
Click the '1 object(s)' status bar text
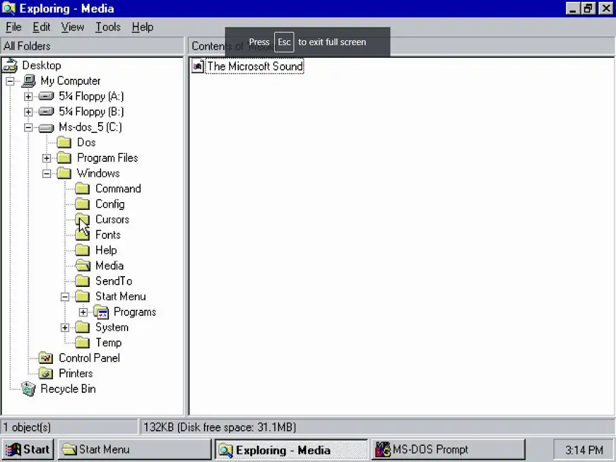tap(27, 427)
